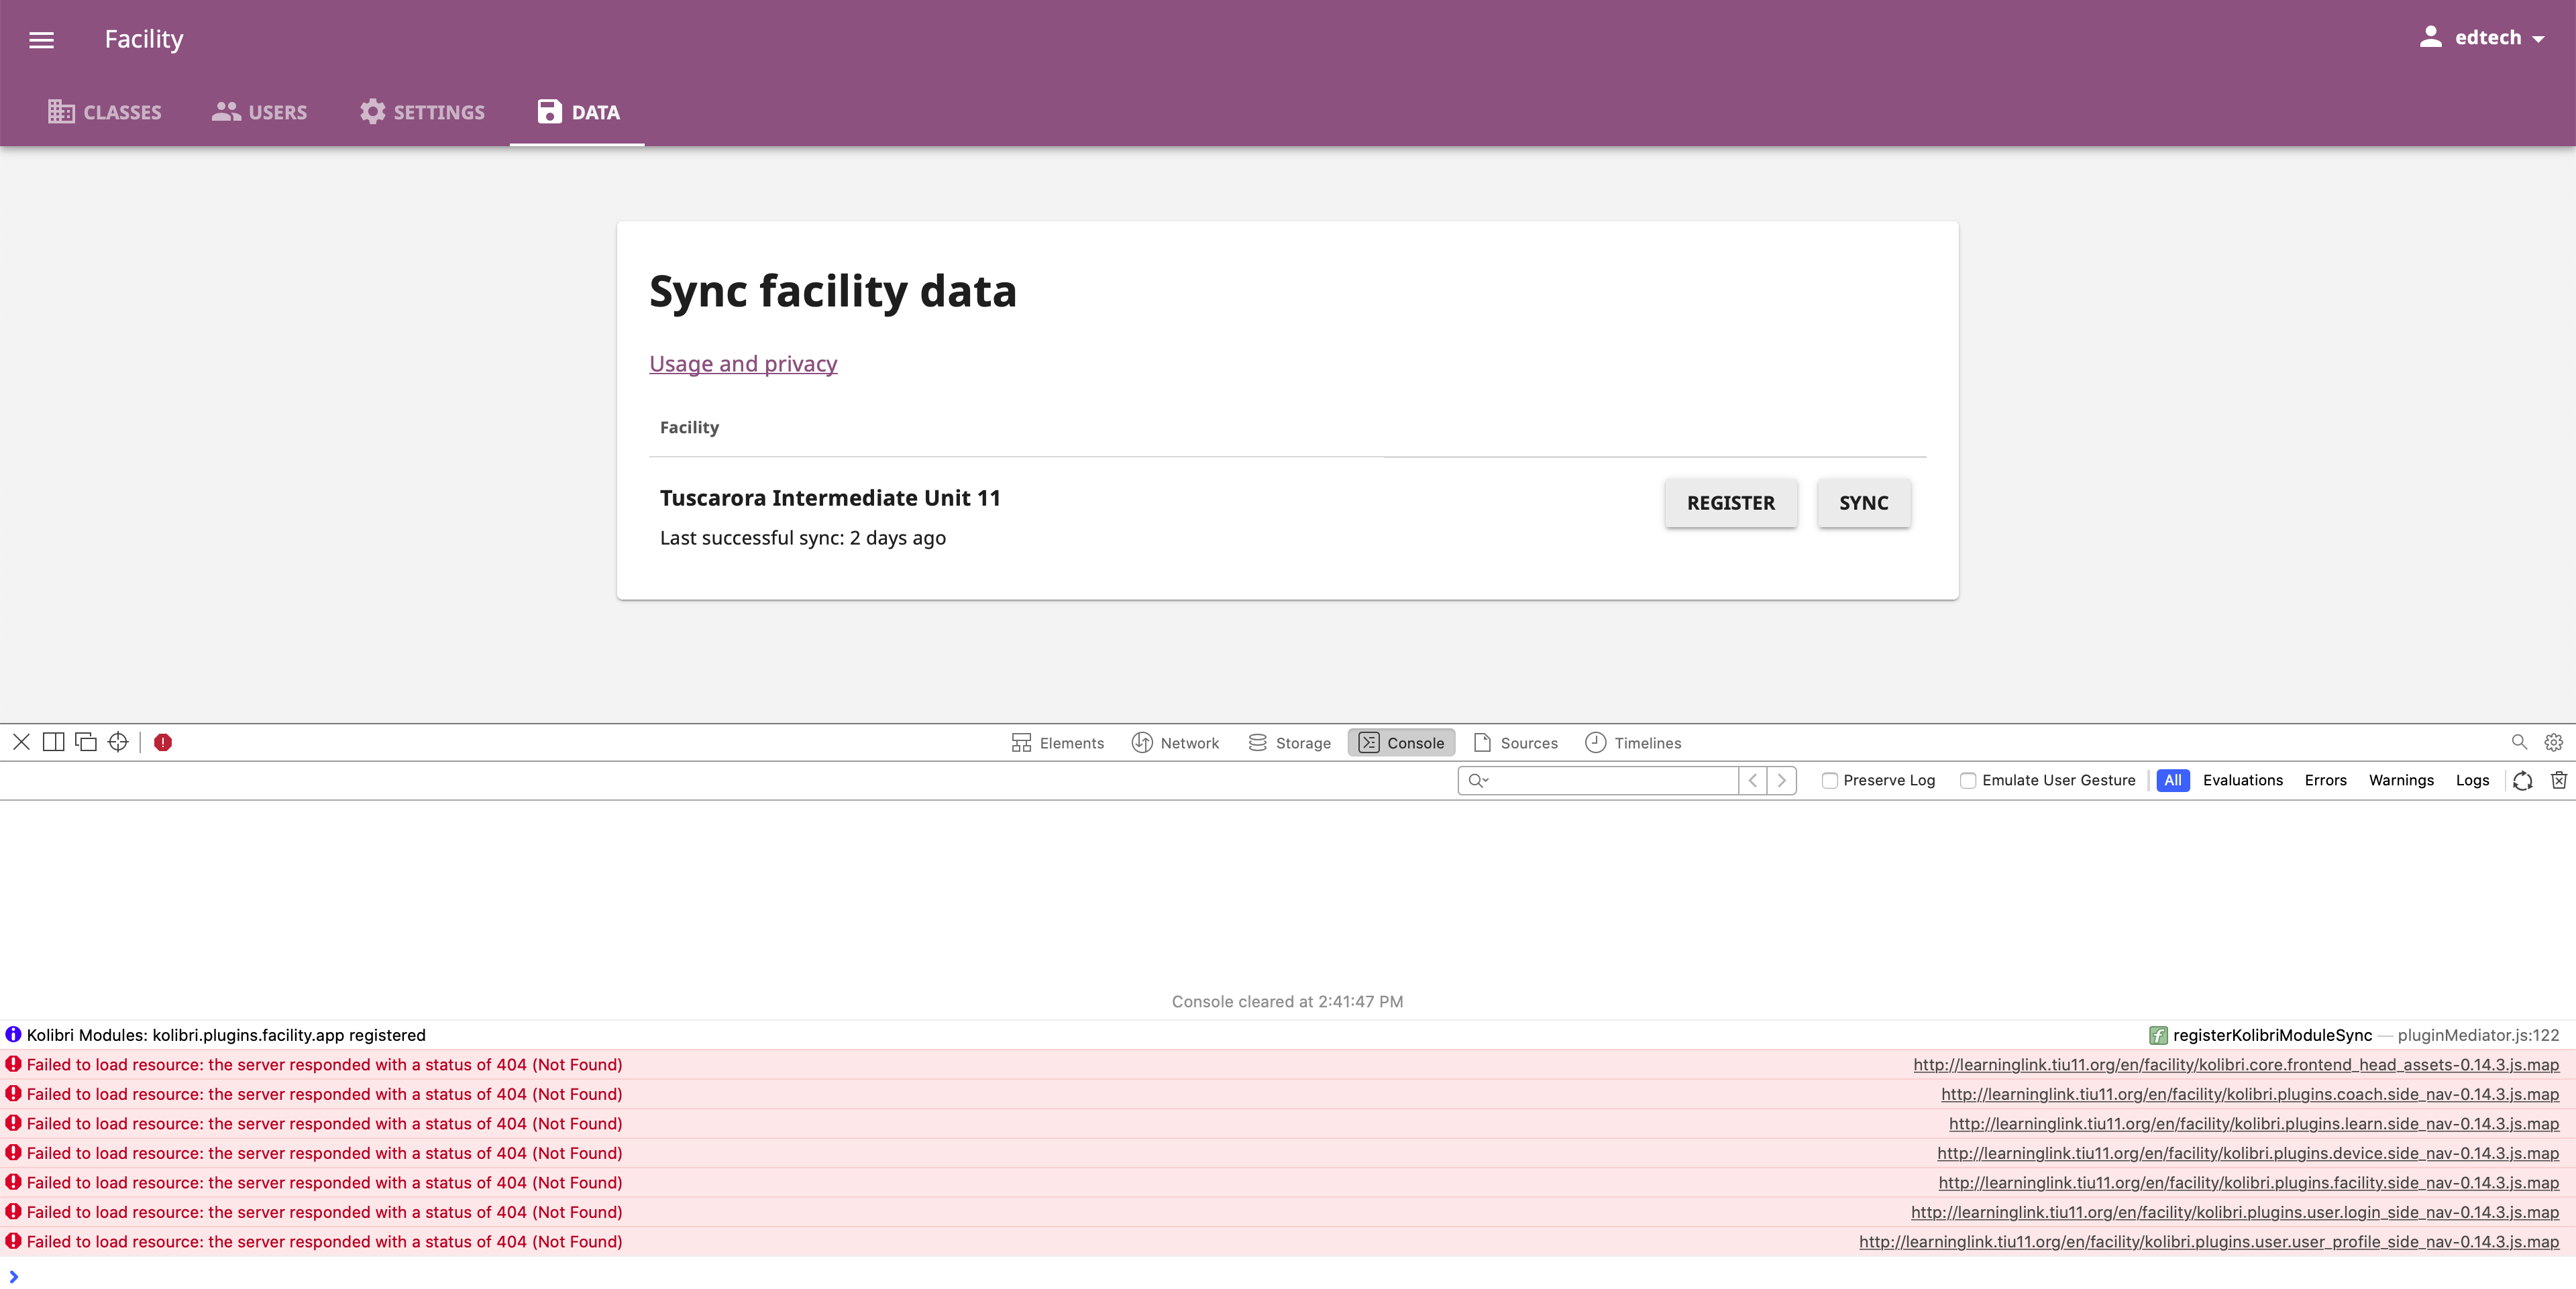The height and width of the screenshot is (1289, 2576).
Task: Click the undock-to-separate-window icon
Action: [x=86, y=742]
